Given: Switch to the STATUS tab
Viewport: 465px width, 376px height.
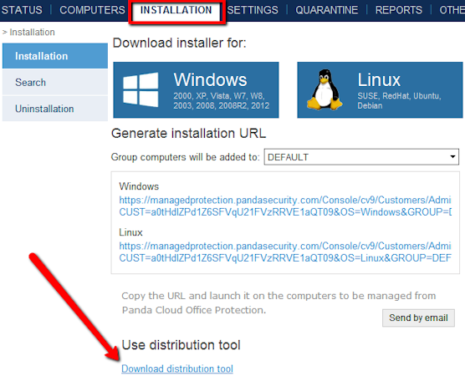Looking at the screenshot, I should pos(22,10).
